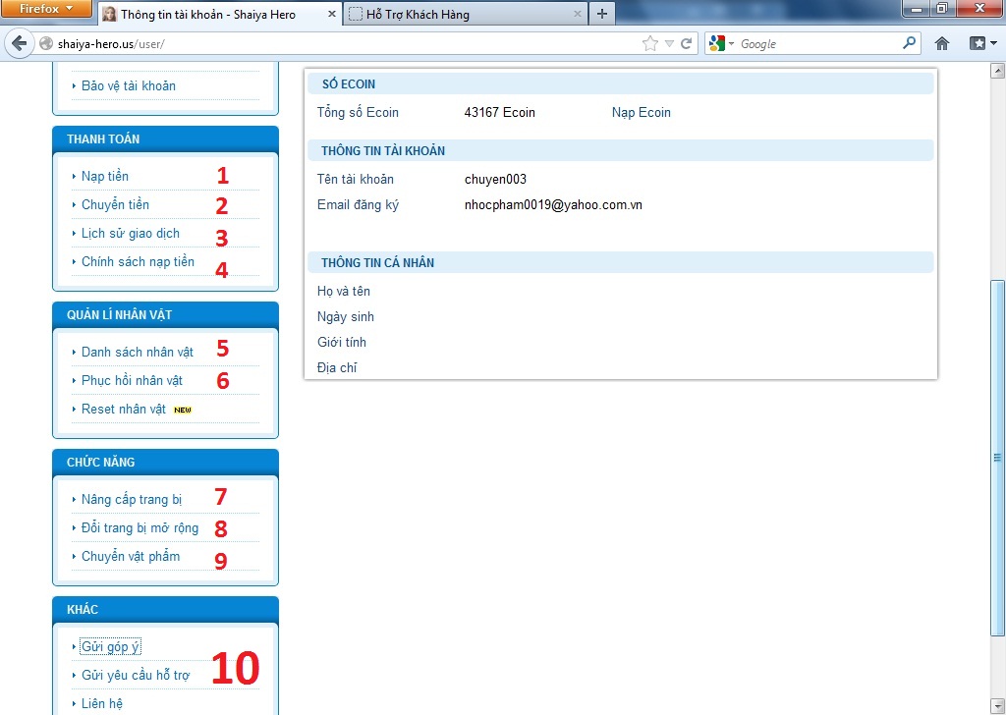View Lịch sử giao dịch
Screen dimensions: 1006x715
click(x=131, y=233)
